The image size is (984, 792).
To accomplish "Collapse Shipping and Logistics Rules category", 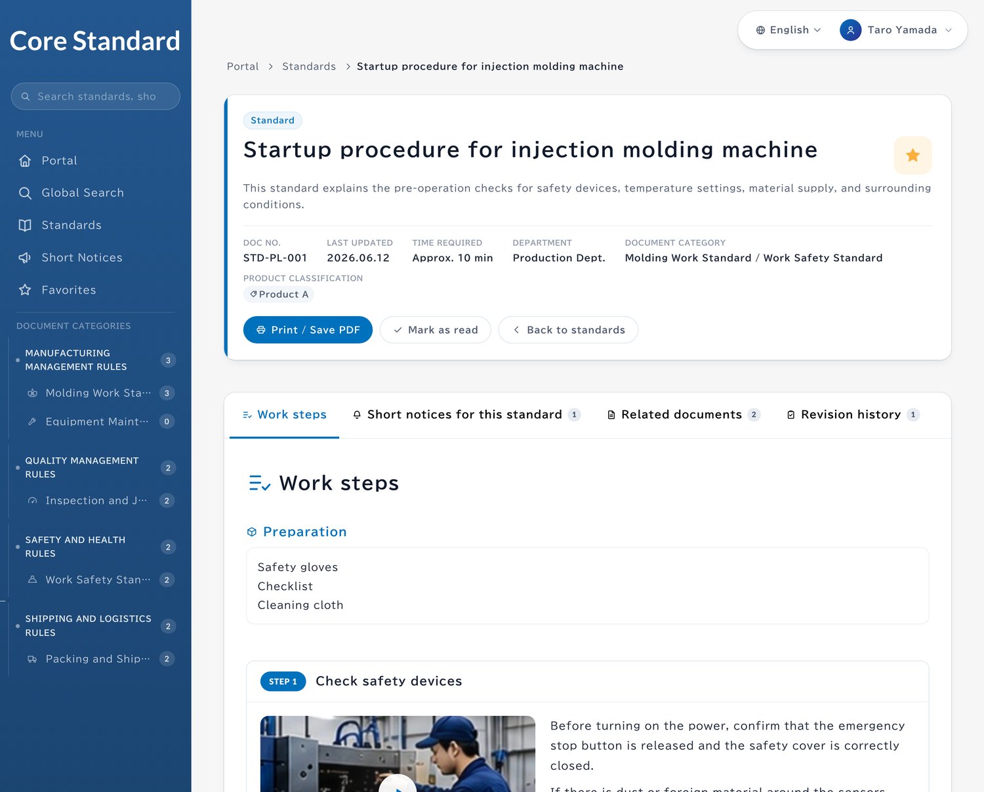I will pos(95,626).
